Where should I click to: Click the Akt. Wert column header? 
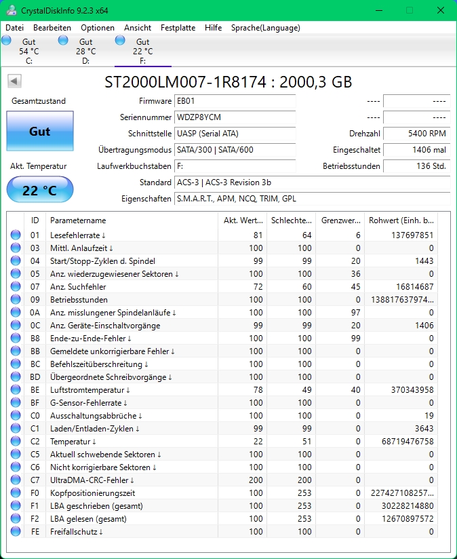point(243,220)
